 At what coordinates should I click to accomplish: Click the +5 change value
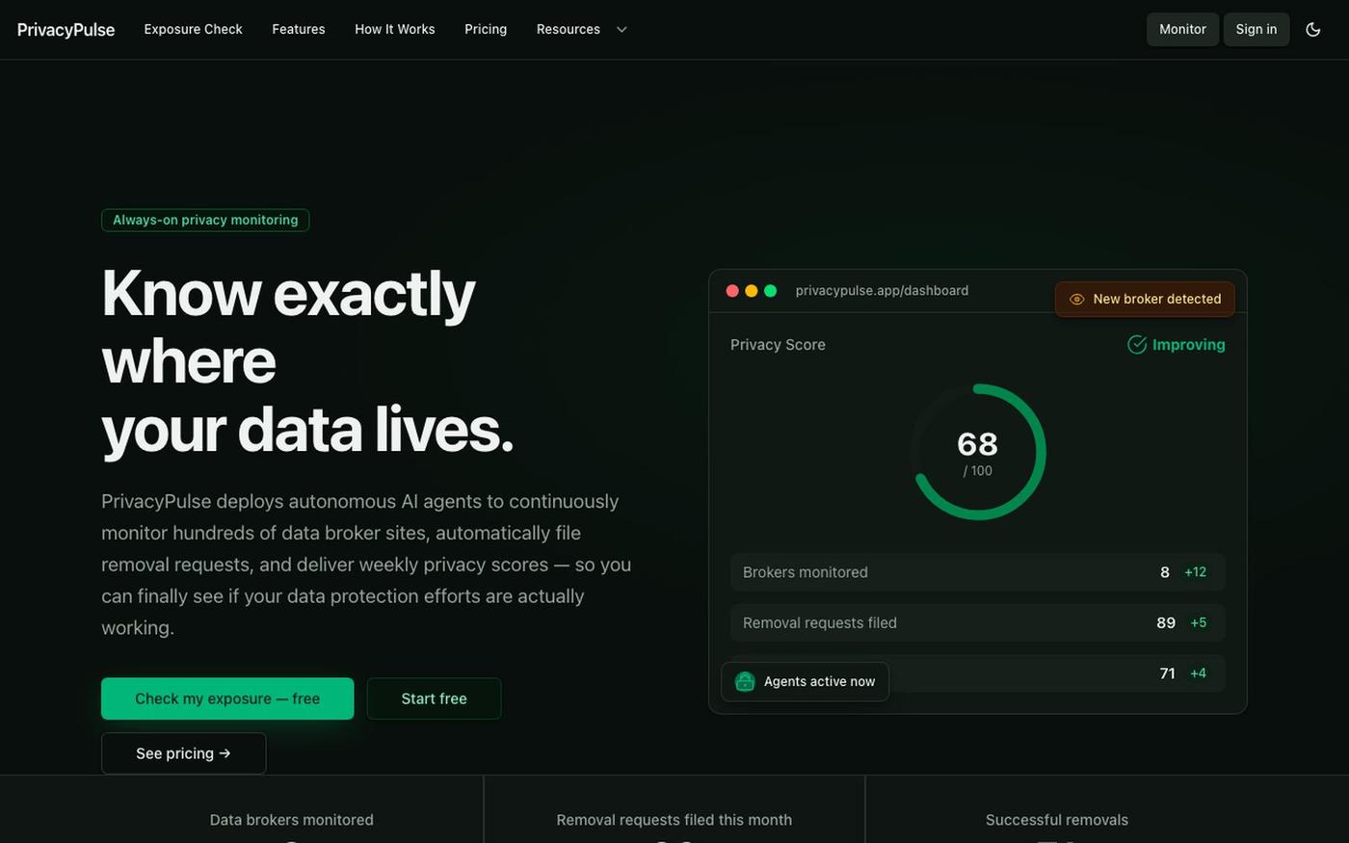tap(1198, 622)
